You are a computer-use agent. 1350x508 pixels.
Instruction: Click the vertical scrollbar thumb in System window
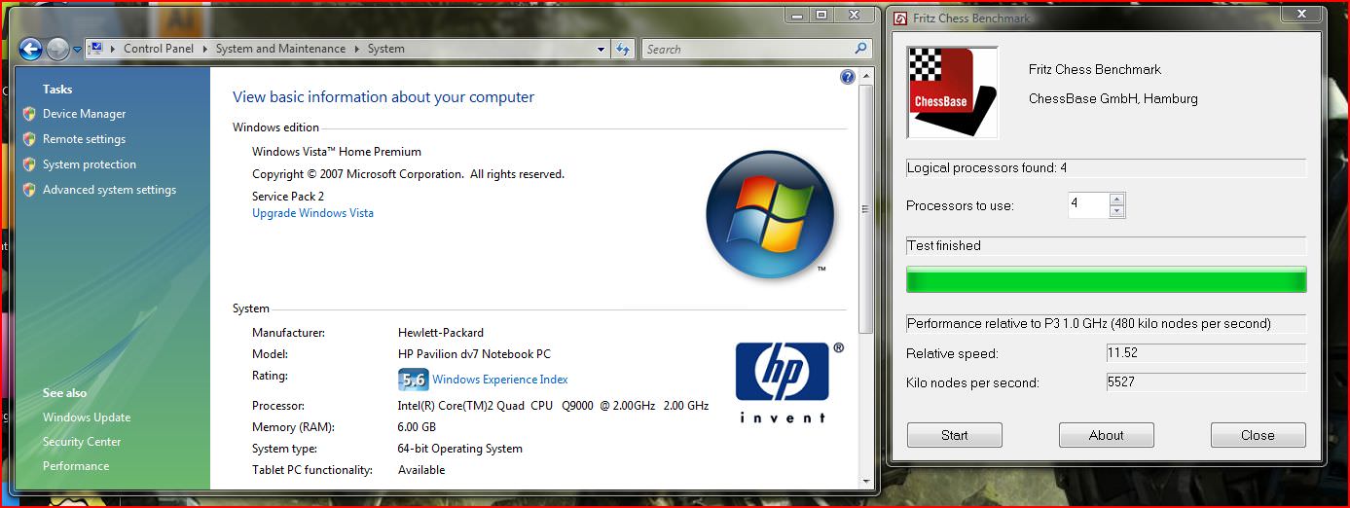click(x=865, y=208)
